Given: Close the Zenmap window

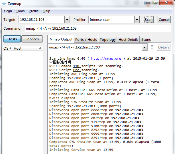Looking at the screenshot, I should [x=166, y=3].
